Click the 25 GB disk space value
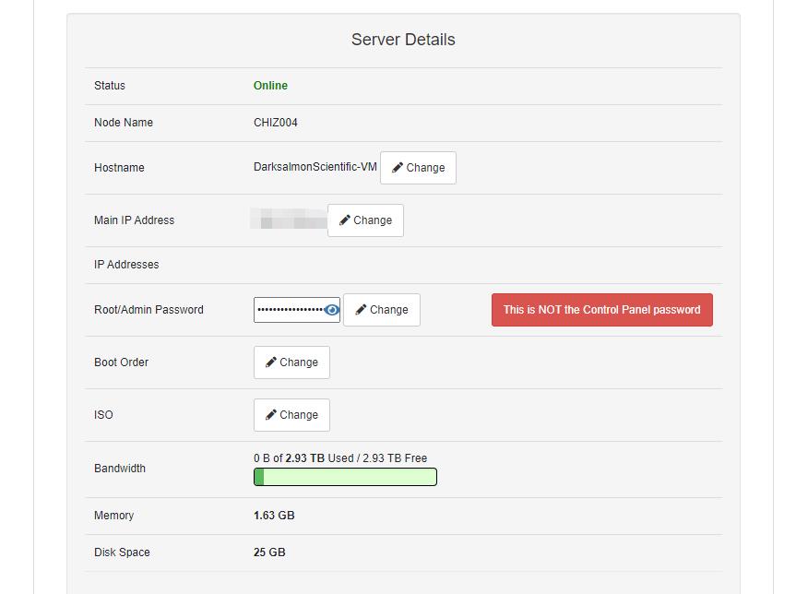796x594 pixels. (x=269, y=552)
